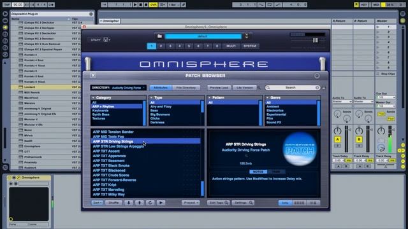Open the SYSTEM page tab

pyautogui.click(x=250, y=46)
